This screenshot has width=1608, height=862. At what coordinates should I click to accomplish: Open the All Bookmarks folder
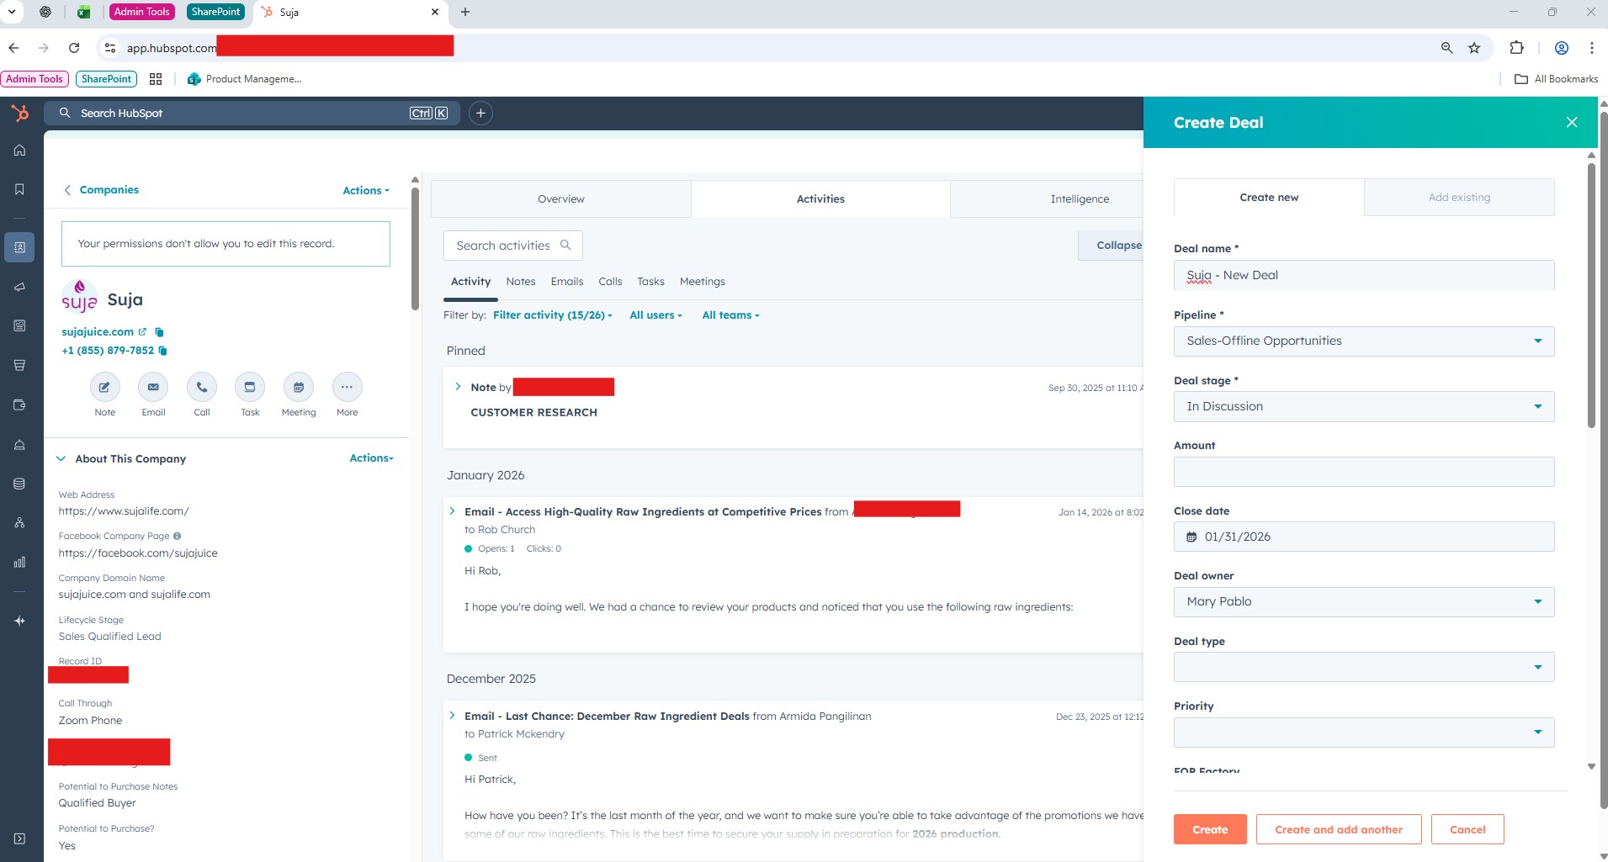(1556, 79)
